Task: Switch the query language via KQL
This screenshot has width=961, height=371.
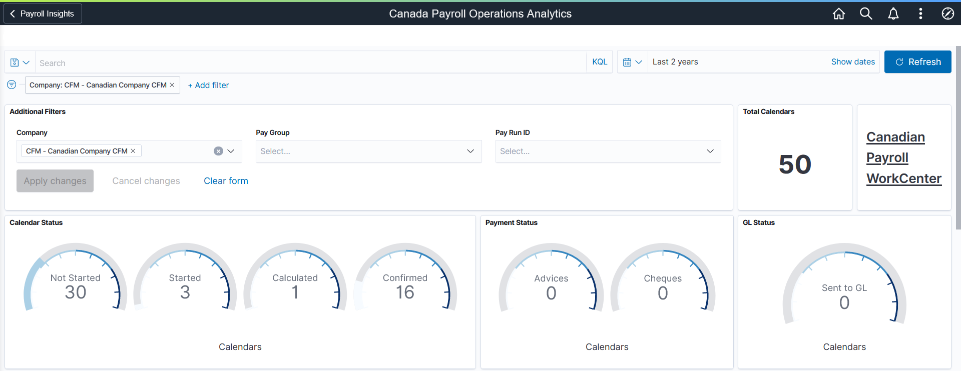Action: click(x=600, y=62)
